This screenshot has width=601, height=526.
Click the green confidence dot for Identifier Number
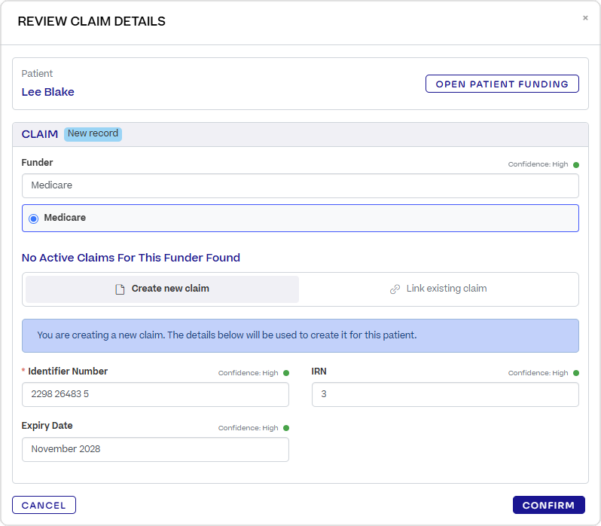pos(286,373)
